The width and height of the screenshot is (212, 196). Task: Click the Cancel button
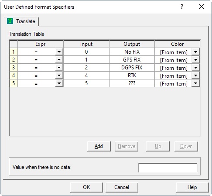pyautogui.click(x=122, y=187)
